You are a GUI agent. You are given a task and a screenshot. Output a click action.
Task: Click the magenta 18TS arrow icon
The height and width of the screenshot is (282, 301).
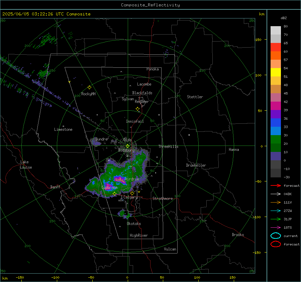pyautogui.click(x=276, y=228)
